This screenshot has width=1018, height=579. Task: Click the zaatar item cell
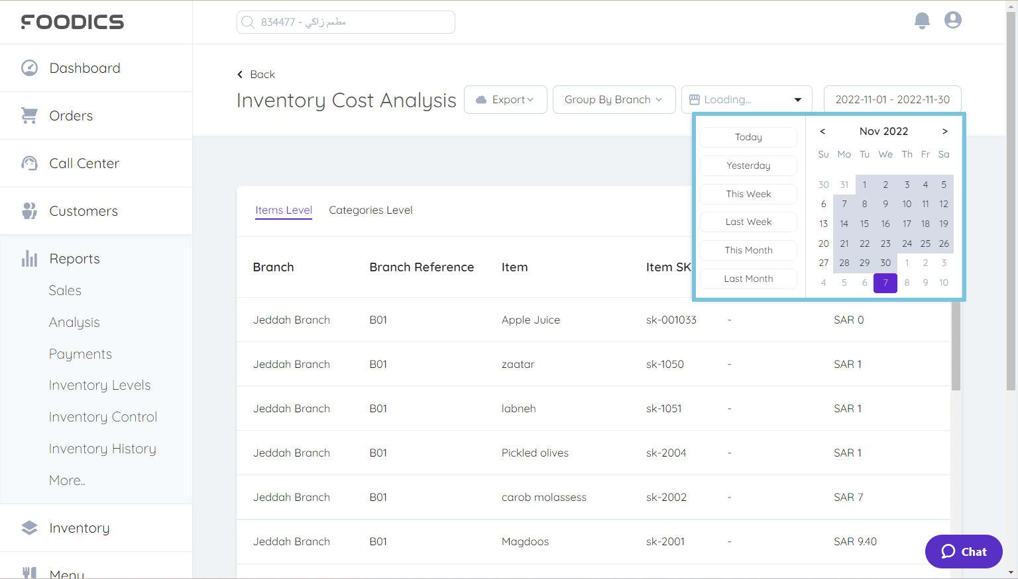(518, 364)
